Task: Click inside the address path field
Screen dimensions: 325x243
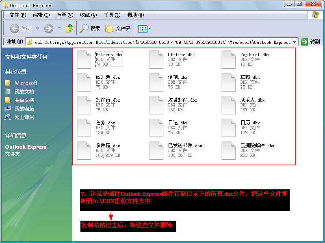Action: tap(162, 42)
